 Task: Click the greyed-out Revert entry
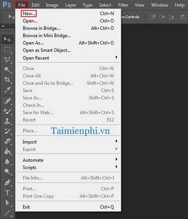click(68, 120)
